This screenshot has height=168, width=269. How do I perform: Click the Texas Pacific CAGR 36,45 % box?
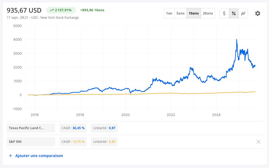tap(73, 128)
